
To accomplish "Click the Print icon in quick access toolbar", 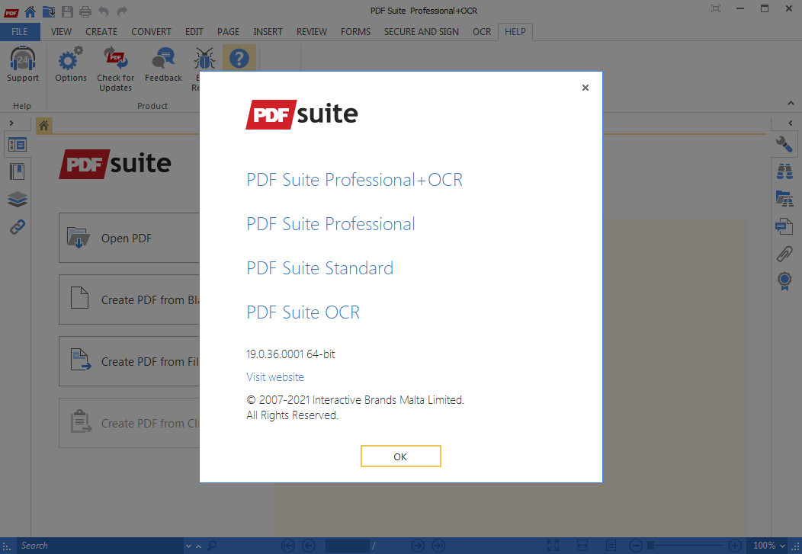I will (x=85, y=11).
